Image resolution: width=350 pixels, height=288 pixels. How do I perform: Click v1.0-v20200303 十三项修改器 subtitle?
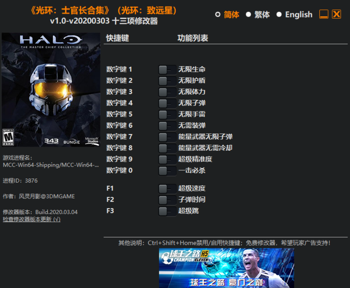click(x=104, y=21)
